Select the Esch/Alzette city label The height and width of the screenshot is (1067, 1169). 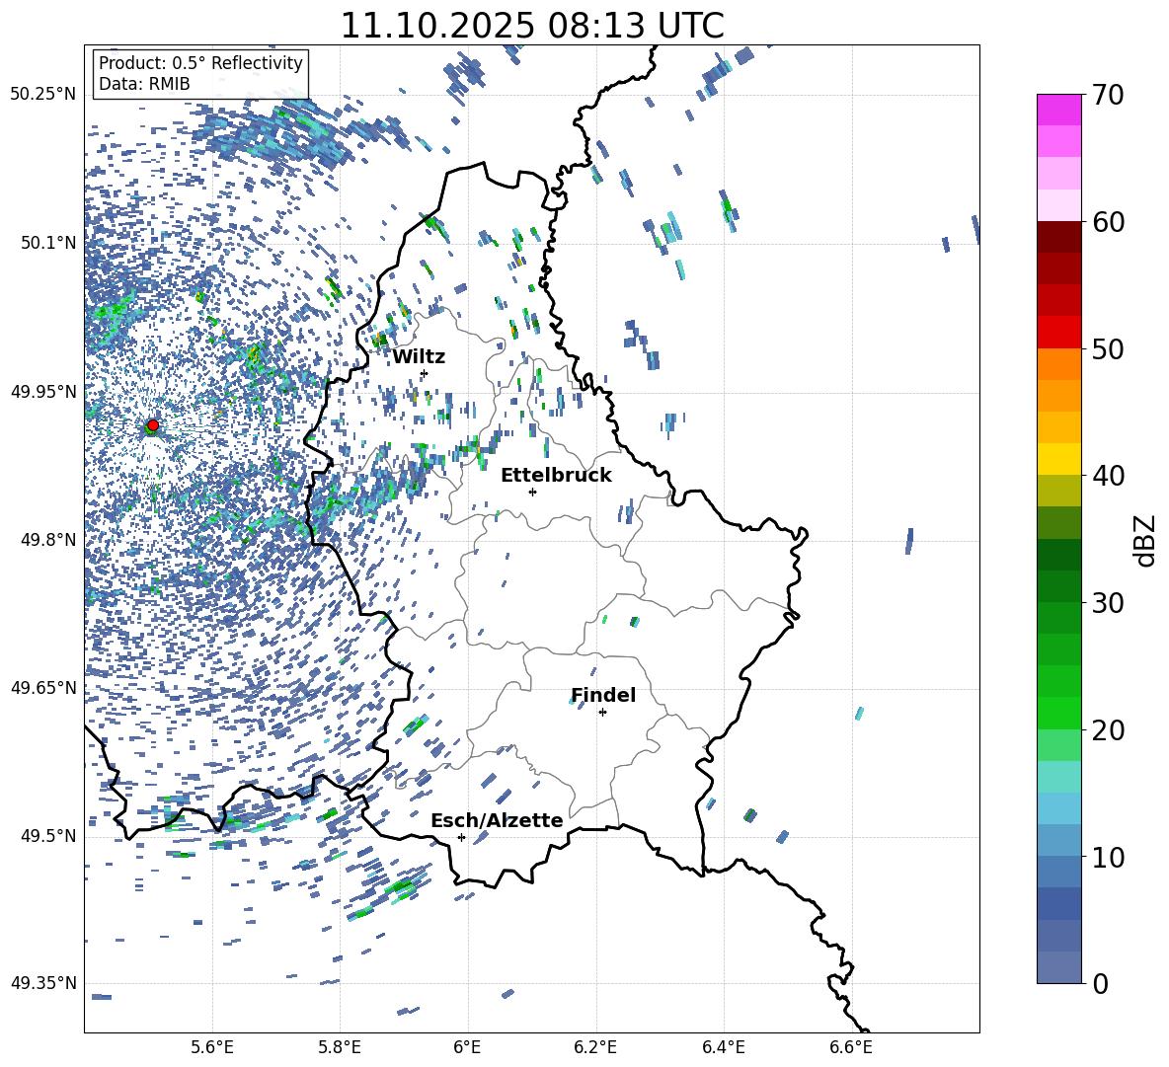[496, 820]
